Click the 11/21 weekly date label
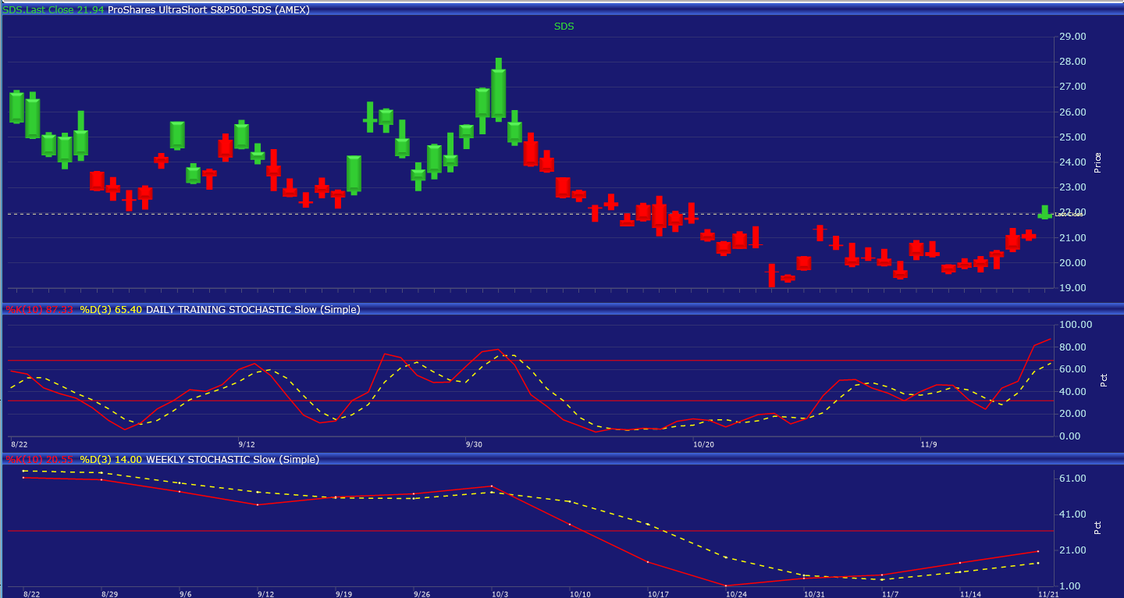 [1048, 594]
